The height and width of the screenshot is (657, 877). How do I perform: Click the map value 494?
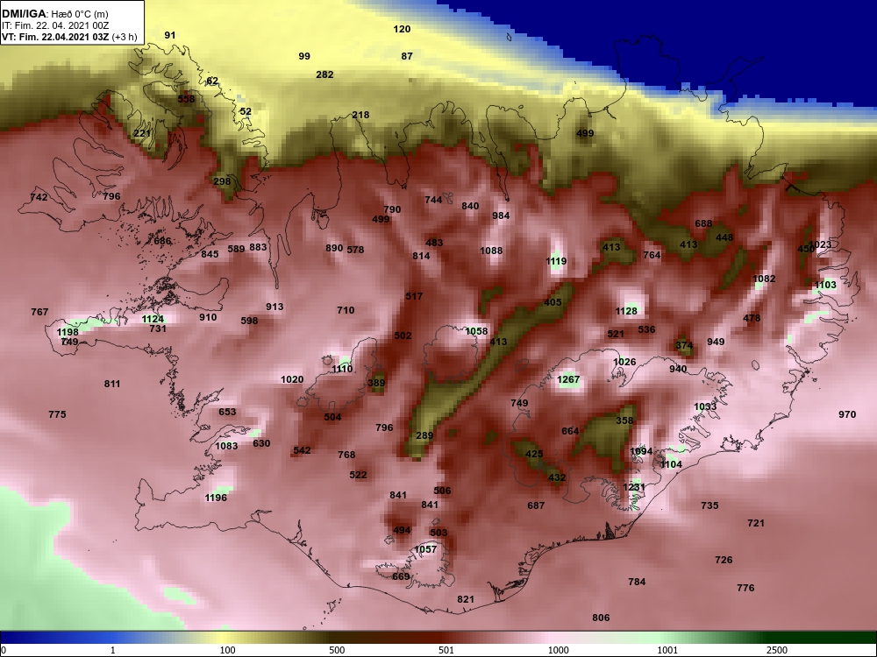pyautogui.click(x=403, y=530)
